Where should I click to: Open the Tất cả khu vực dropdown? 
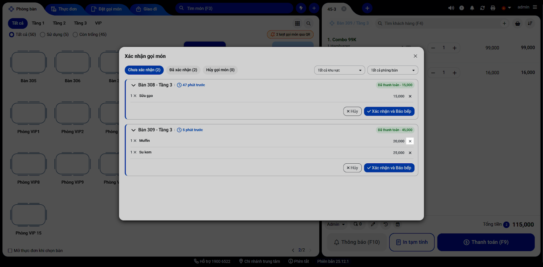[x=339, y=70]
